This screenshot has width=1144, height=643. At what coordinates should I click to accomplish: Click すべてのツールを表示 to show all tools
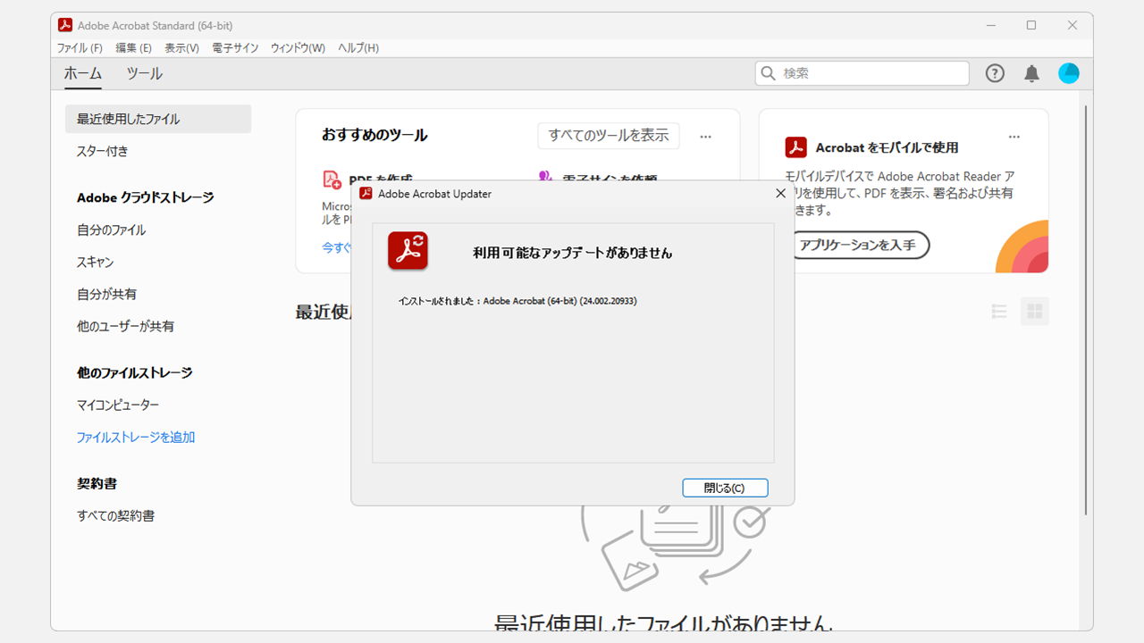pyautogui.click(x=608, y=136)
